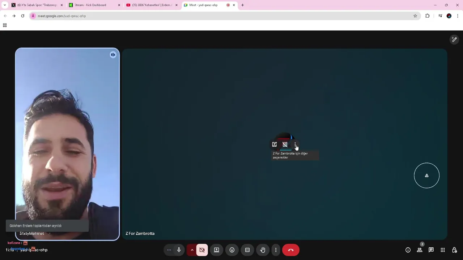Click the crossed-out grid tile icon

(285, 144)
